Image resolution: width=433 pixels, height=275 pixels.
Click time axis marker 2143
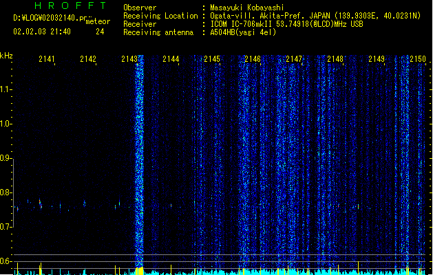pos(129,59)
